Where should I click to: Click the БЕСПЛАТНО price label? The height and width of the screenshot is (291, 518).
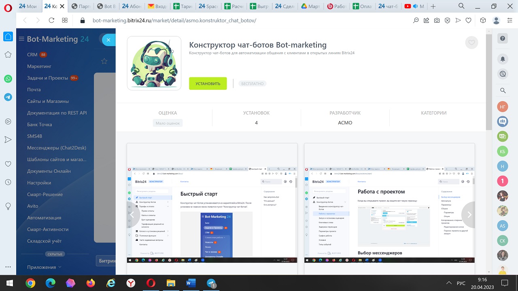(x=252, y=84)
